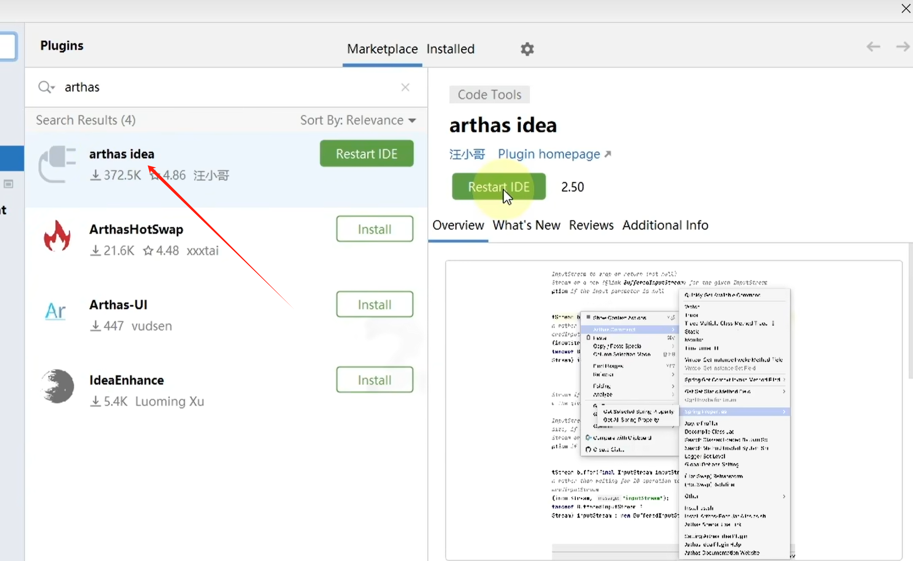Select the IdeaEnhance plugin title
913x561 pixels.
127,380
